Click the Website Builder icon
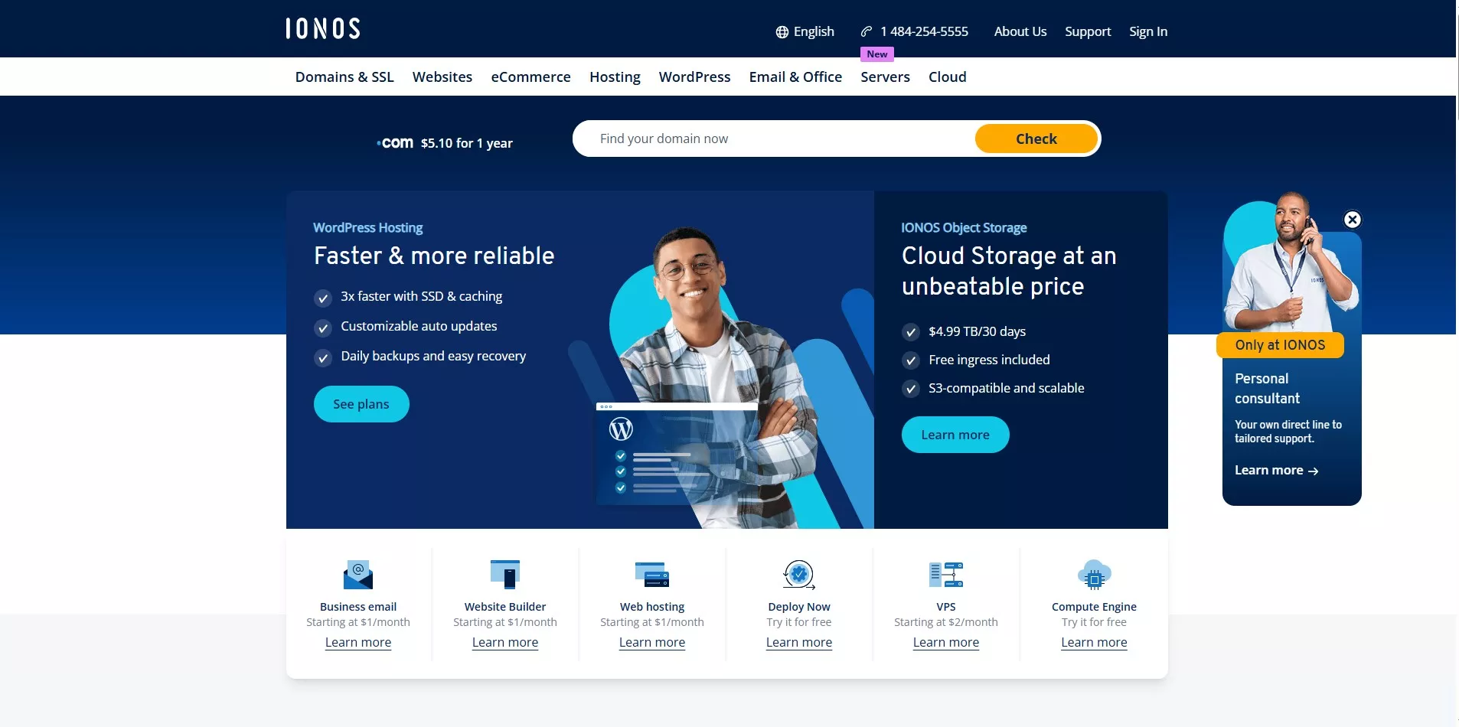Viewport: 1459px width, 727px height. (x=504, y=574)
